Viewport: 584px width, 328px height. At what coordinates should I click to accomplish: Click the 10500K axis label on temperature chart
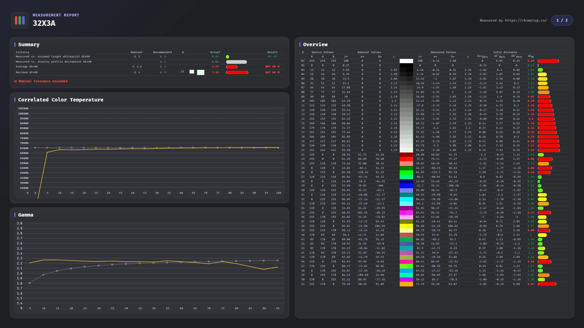point(23,108)
